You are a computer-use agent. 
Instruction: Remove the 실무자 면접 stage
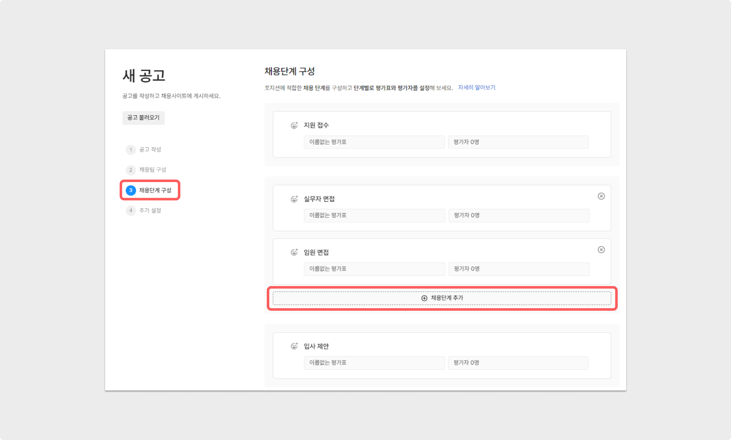(x=601, y=196)
